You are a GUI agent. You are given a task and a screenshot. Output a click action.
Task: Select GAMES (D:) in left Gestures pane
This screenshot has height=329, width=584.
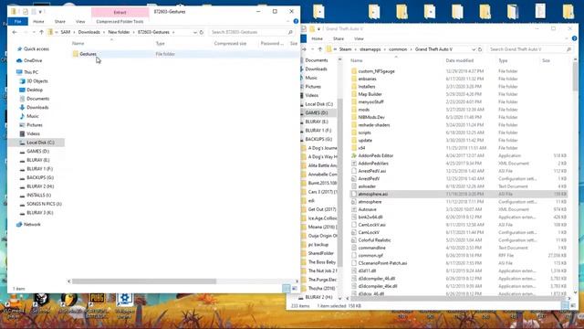click(x=37, y=151)
